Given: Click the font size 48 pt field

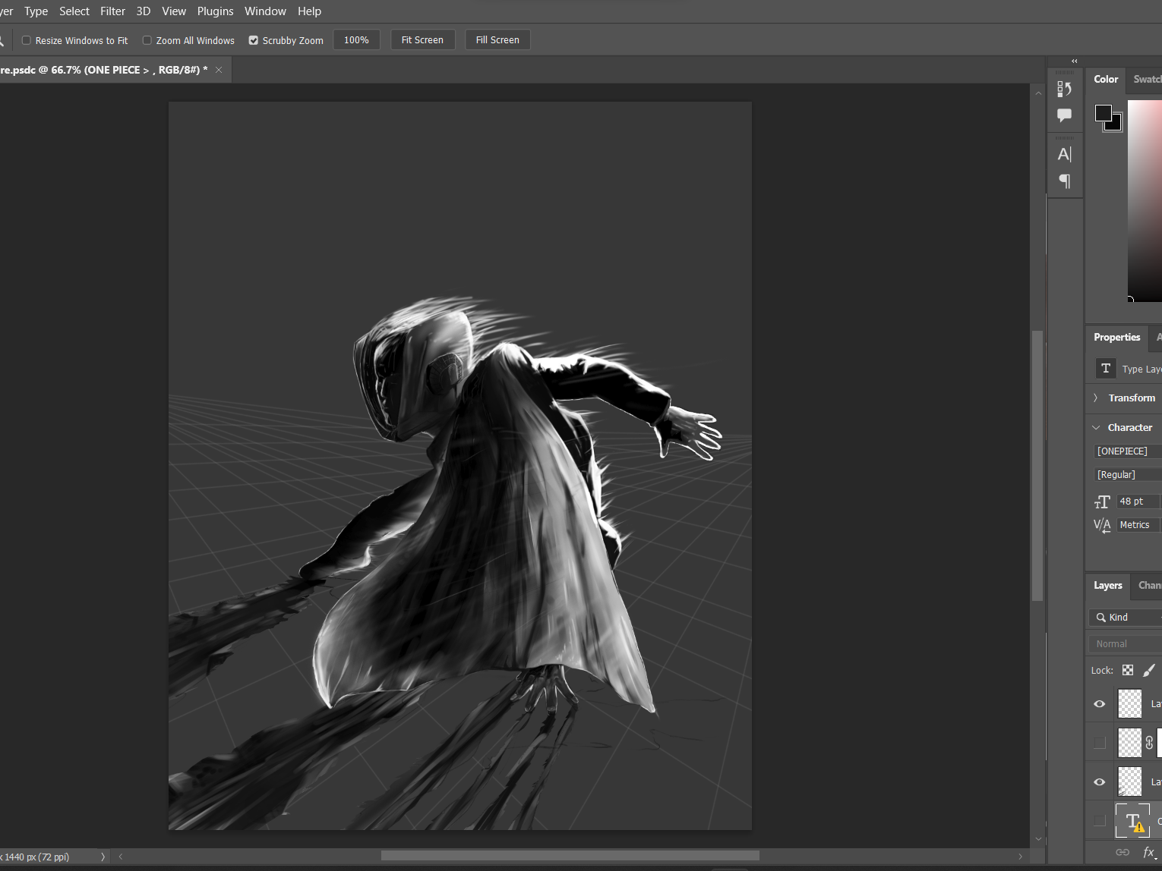Looking at the screenshot, I should tap(1138, 502).
